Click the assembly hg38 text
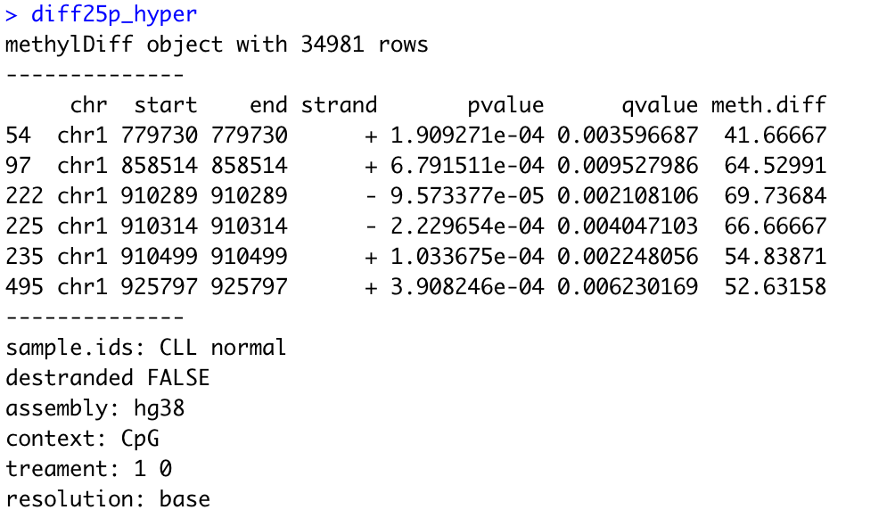 (x=95, y=409)
